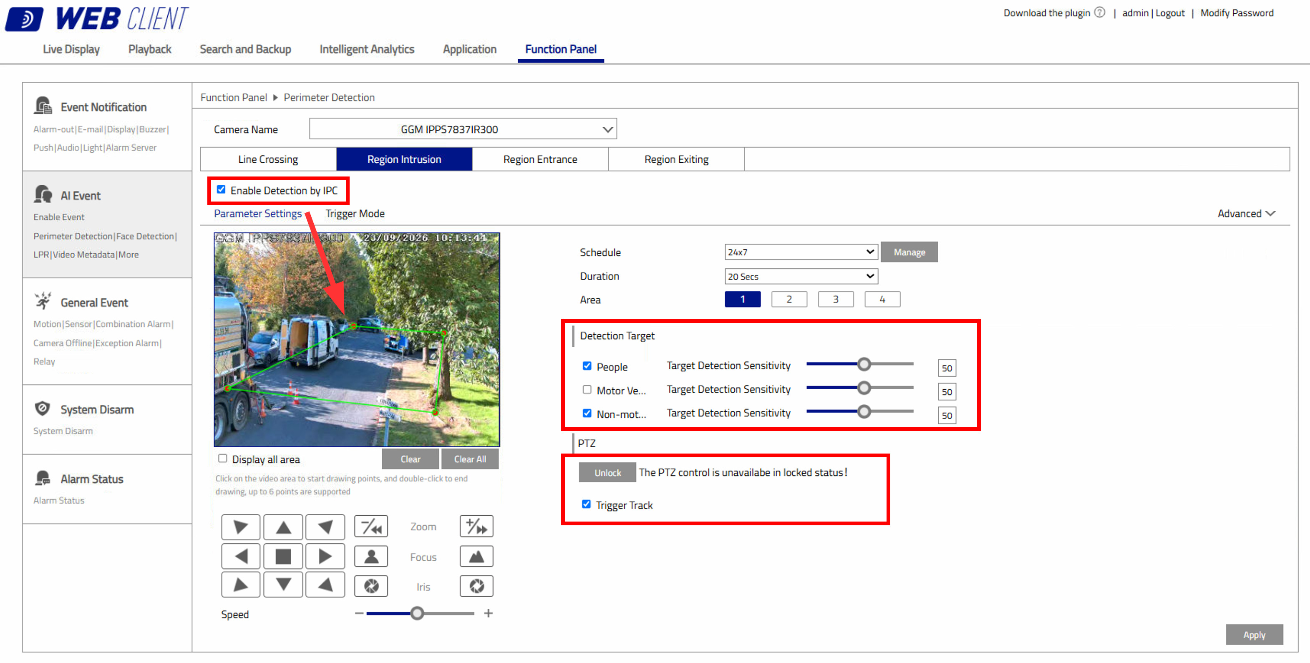Open the Camera Name dropdown
This screenshot has height=663, width=1310.
pyautogui.click(x=463, y=129)
